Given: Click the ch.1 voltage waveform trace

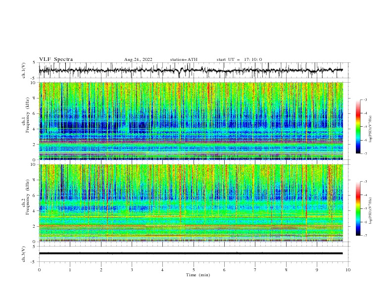Looking at the screenshot, I should tap(191, 70).
